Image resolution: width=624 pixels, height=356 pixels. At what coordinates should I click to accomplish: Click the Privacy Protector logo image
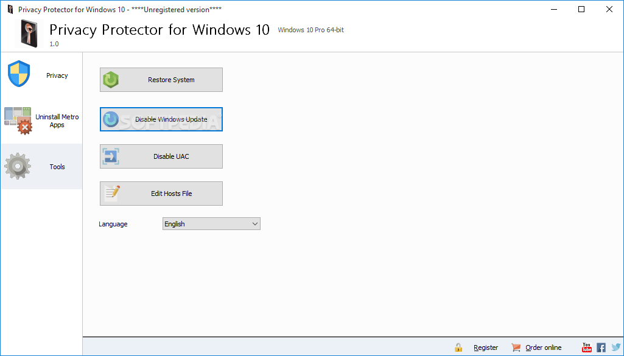pyautogui.click(x=29, y=33)
